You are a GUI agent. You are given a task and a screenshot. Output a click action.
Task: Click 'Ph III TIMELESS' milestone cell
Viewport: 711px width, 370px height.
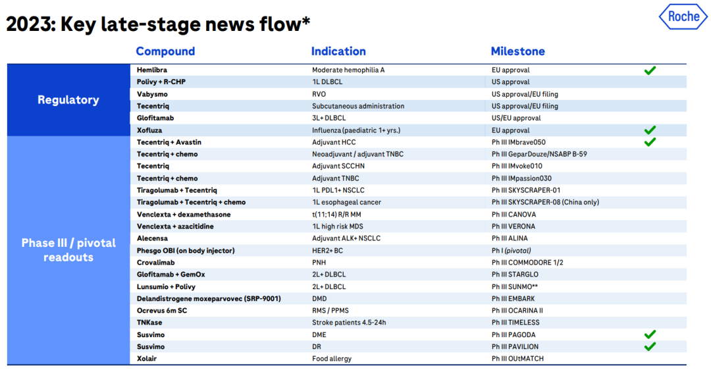(x=515, y=323)
